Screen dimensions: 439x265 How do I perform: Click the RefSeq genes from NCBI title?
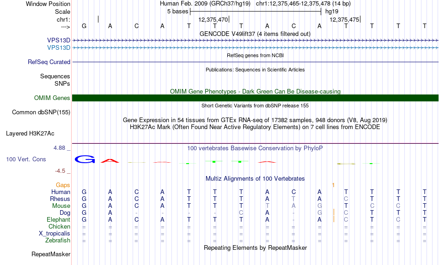[256, 55]
